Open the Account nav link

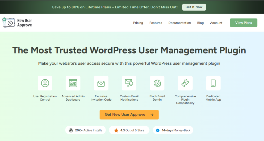[x=216, y=23]
